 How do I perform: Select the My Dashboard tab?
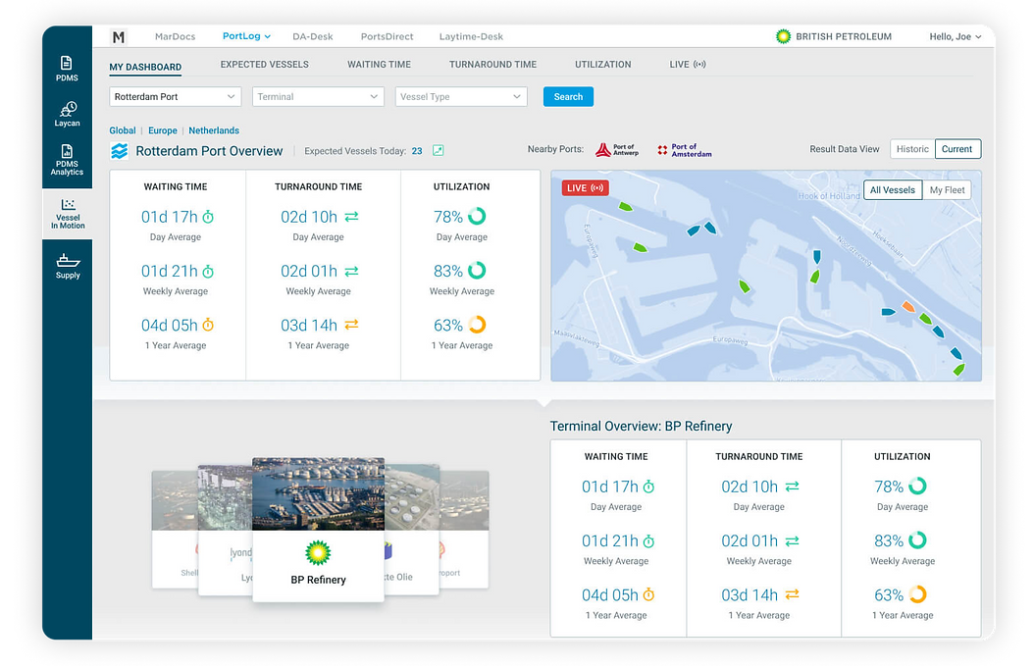coord(145,67)
